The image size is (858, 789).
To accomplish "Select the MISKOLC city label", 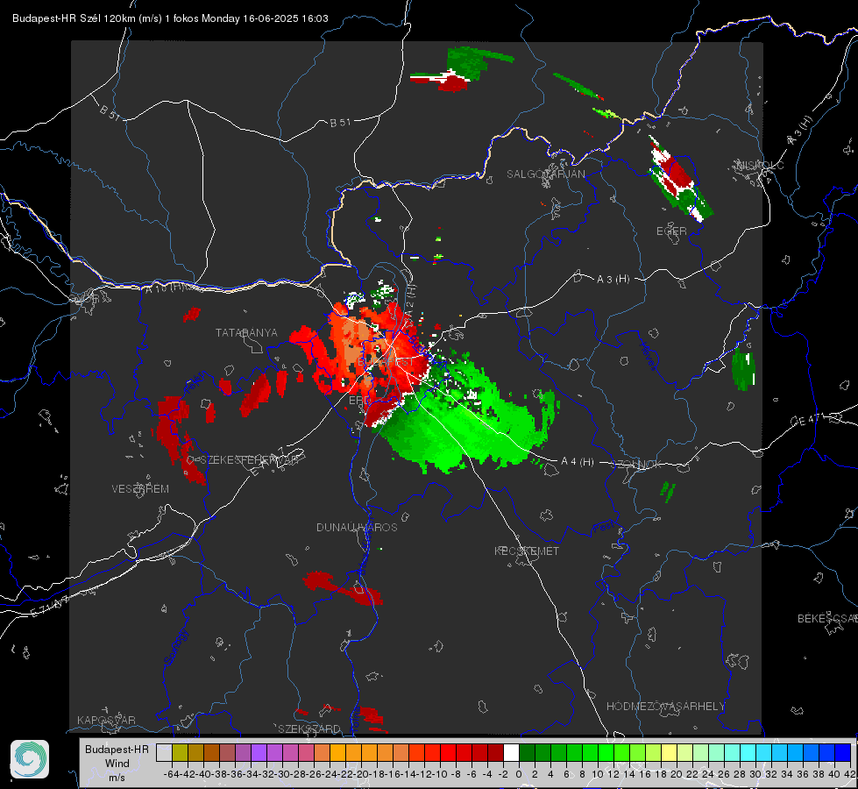I will [x=760, y=165].
